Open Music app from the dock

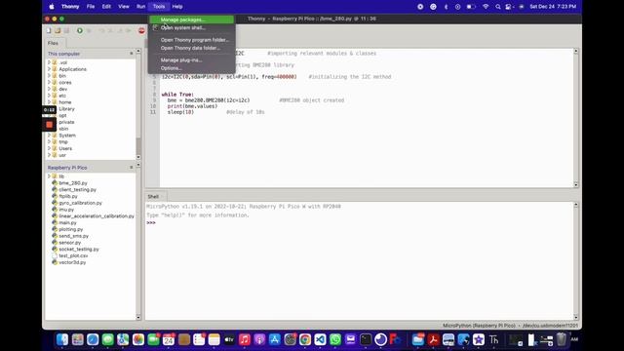tap(245, 339)
